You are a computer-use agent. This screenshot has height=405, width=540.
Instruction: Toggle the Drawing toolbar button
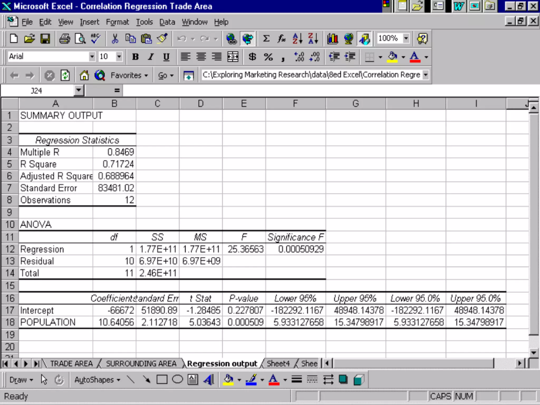click(x=364, y=39)
